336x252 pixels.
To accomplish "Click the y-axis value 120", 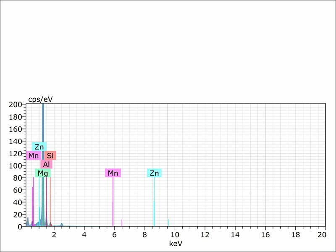I will [16, 153].
